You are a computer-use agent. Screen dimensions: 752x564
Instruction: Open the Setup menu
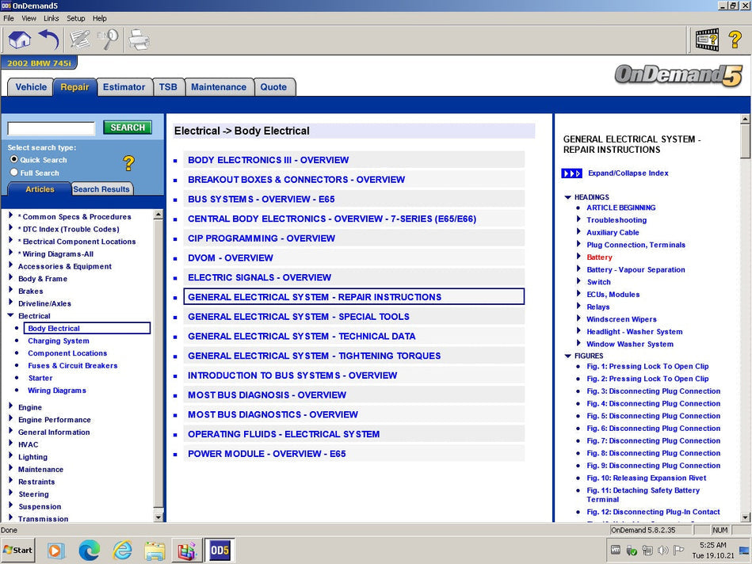coord(75,18)
